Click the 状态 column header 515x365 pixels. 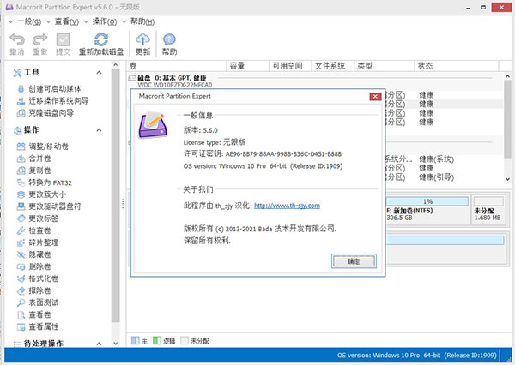pyautogui.click(x=457, y=66)
